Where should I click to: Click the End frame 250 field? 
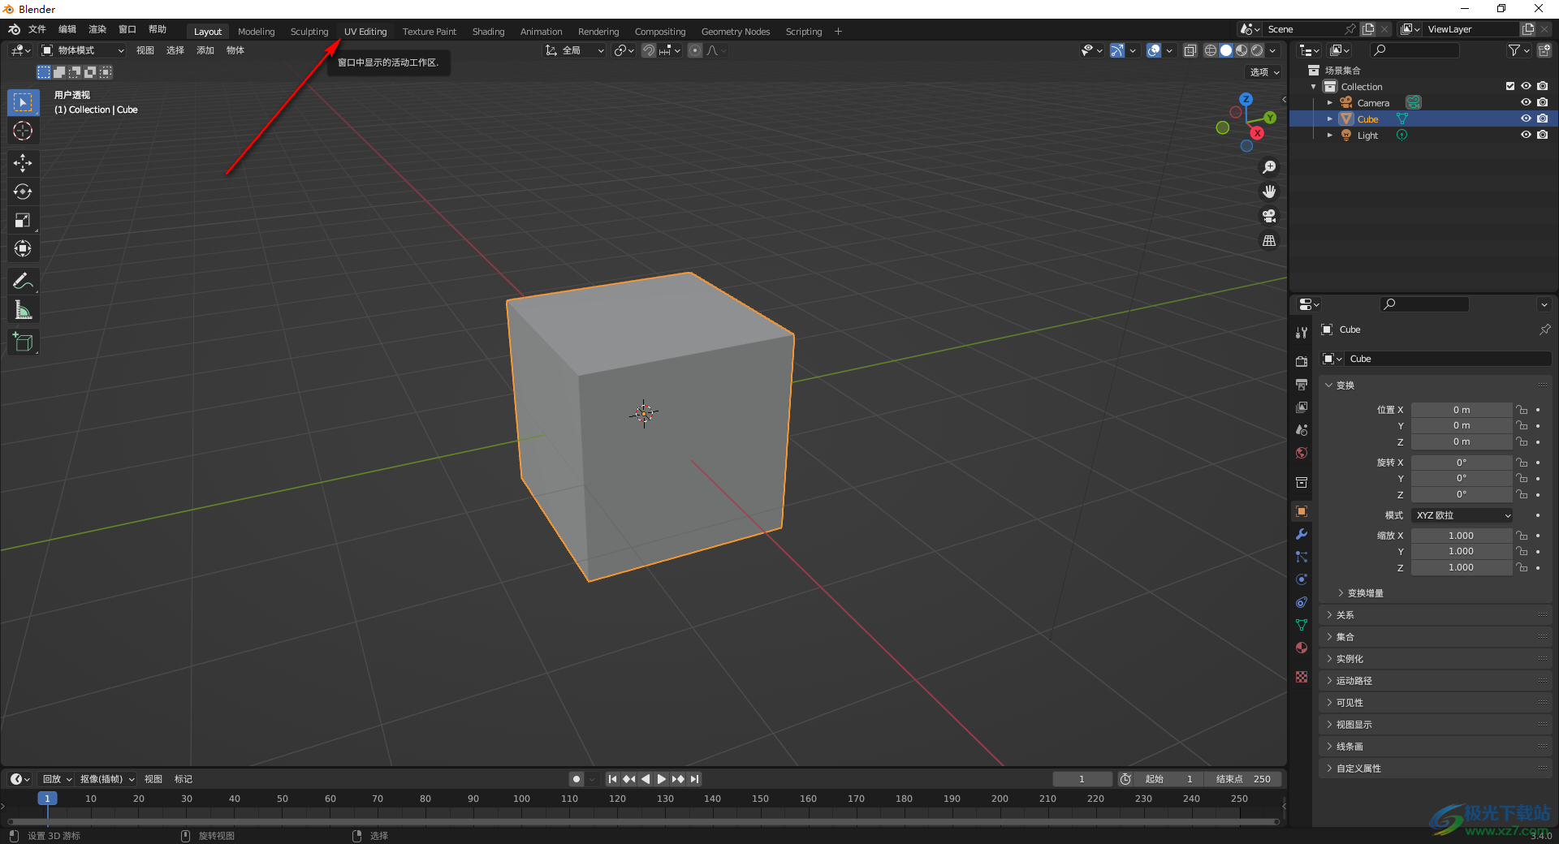tap(1243, 779)
